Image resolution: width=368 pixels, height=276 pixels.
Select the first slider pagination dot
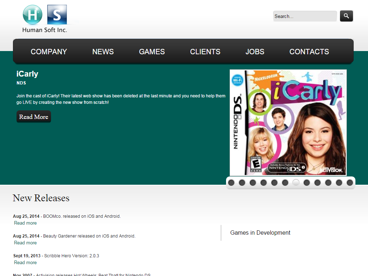(x=231, y=183)
